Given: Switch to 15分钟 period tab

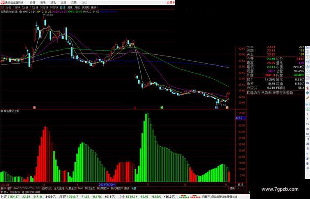Looking at the screenshot, I should tap(34, 7).
